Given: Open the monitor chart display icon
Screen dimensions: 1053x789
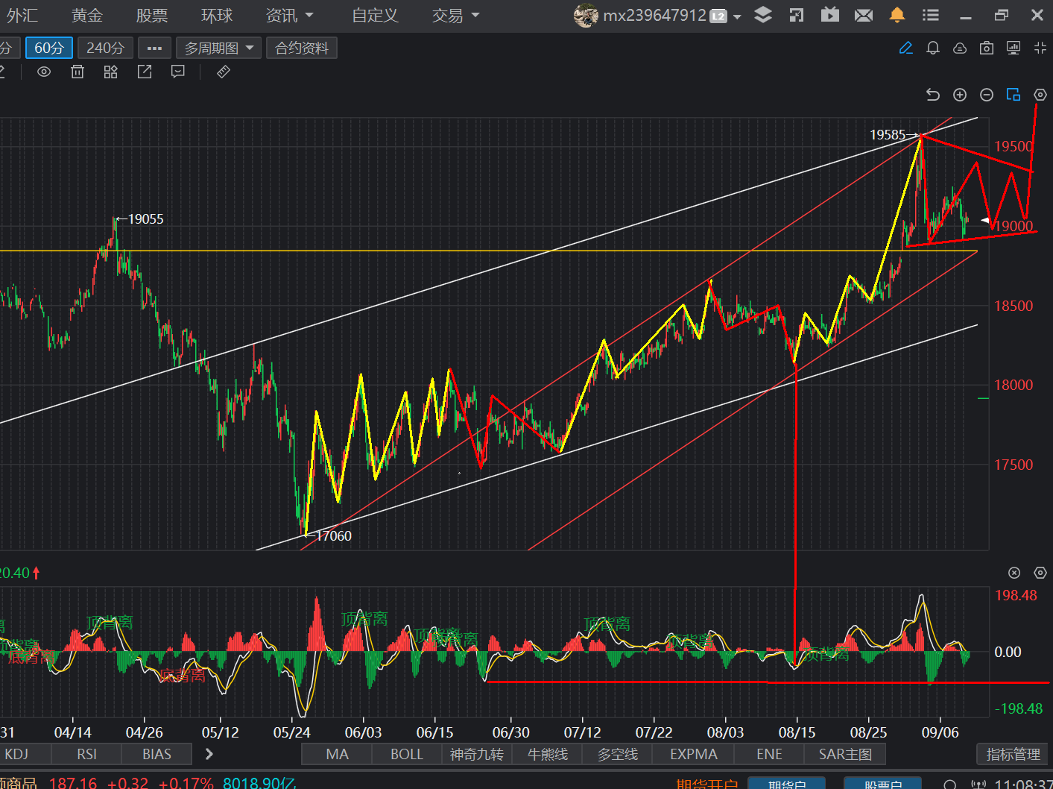Looking at the screenshot, I should 1014,48.
